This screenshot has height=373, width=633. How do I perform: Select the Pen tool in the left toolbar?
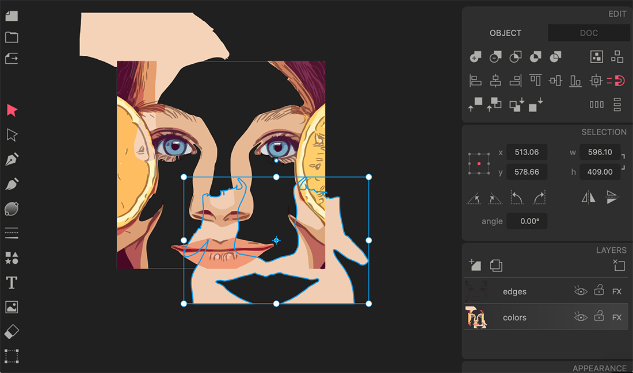(12, 159)
